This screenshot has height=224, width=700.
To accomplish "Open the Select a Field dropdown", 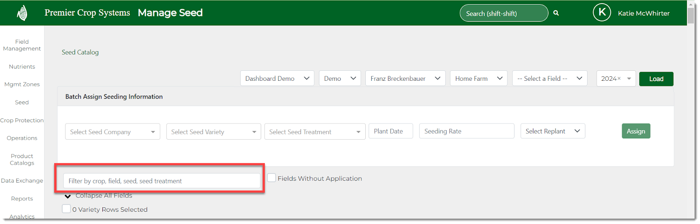I will click(x=550, y=78).
